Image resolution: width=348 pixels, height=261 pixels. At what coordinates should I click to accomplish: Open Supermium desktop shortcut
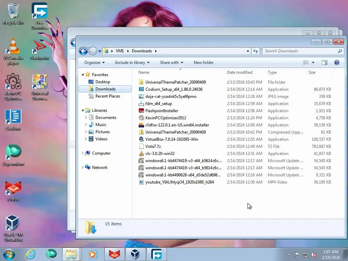(13, 155)
